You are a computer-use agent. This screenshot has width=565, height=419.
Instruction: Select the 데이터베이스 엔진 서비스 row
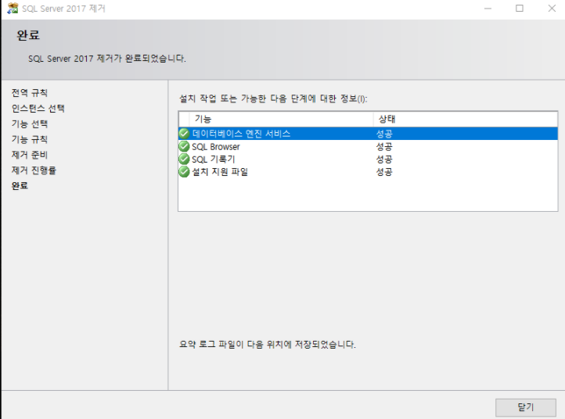click(368, 134)
